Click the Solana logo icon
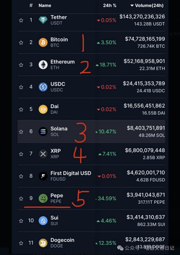The width and height of the screenshot is (180, 255). (43, 132)
